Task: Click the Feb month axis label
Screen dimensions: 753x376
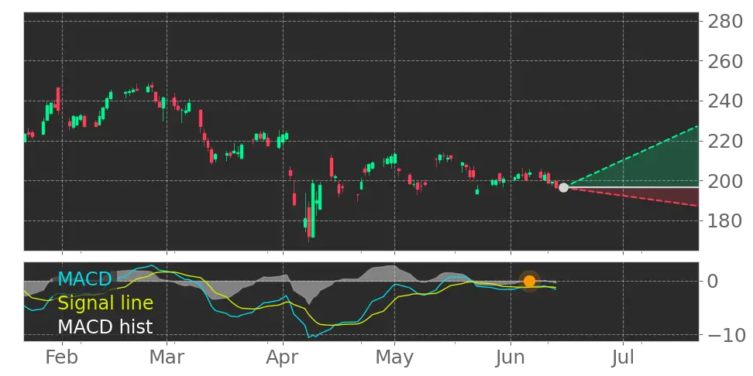Action: (x=63, y=357)
